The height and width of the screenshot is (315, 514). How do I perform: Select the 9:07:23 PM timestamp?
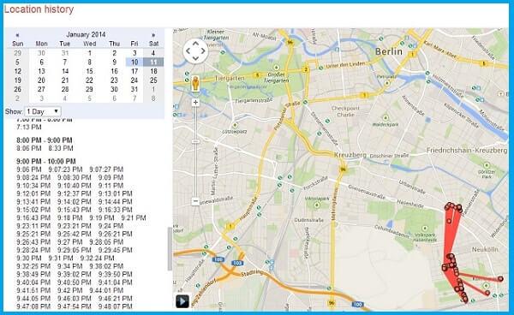(x=66, y=169)
